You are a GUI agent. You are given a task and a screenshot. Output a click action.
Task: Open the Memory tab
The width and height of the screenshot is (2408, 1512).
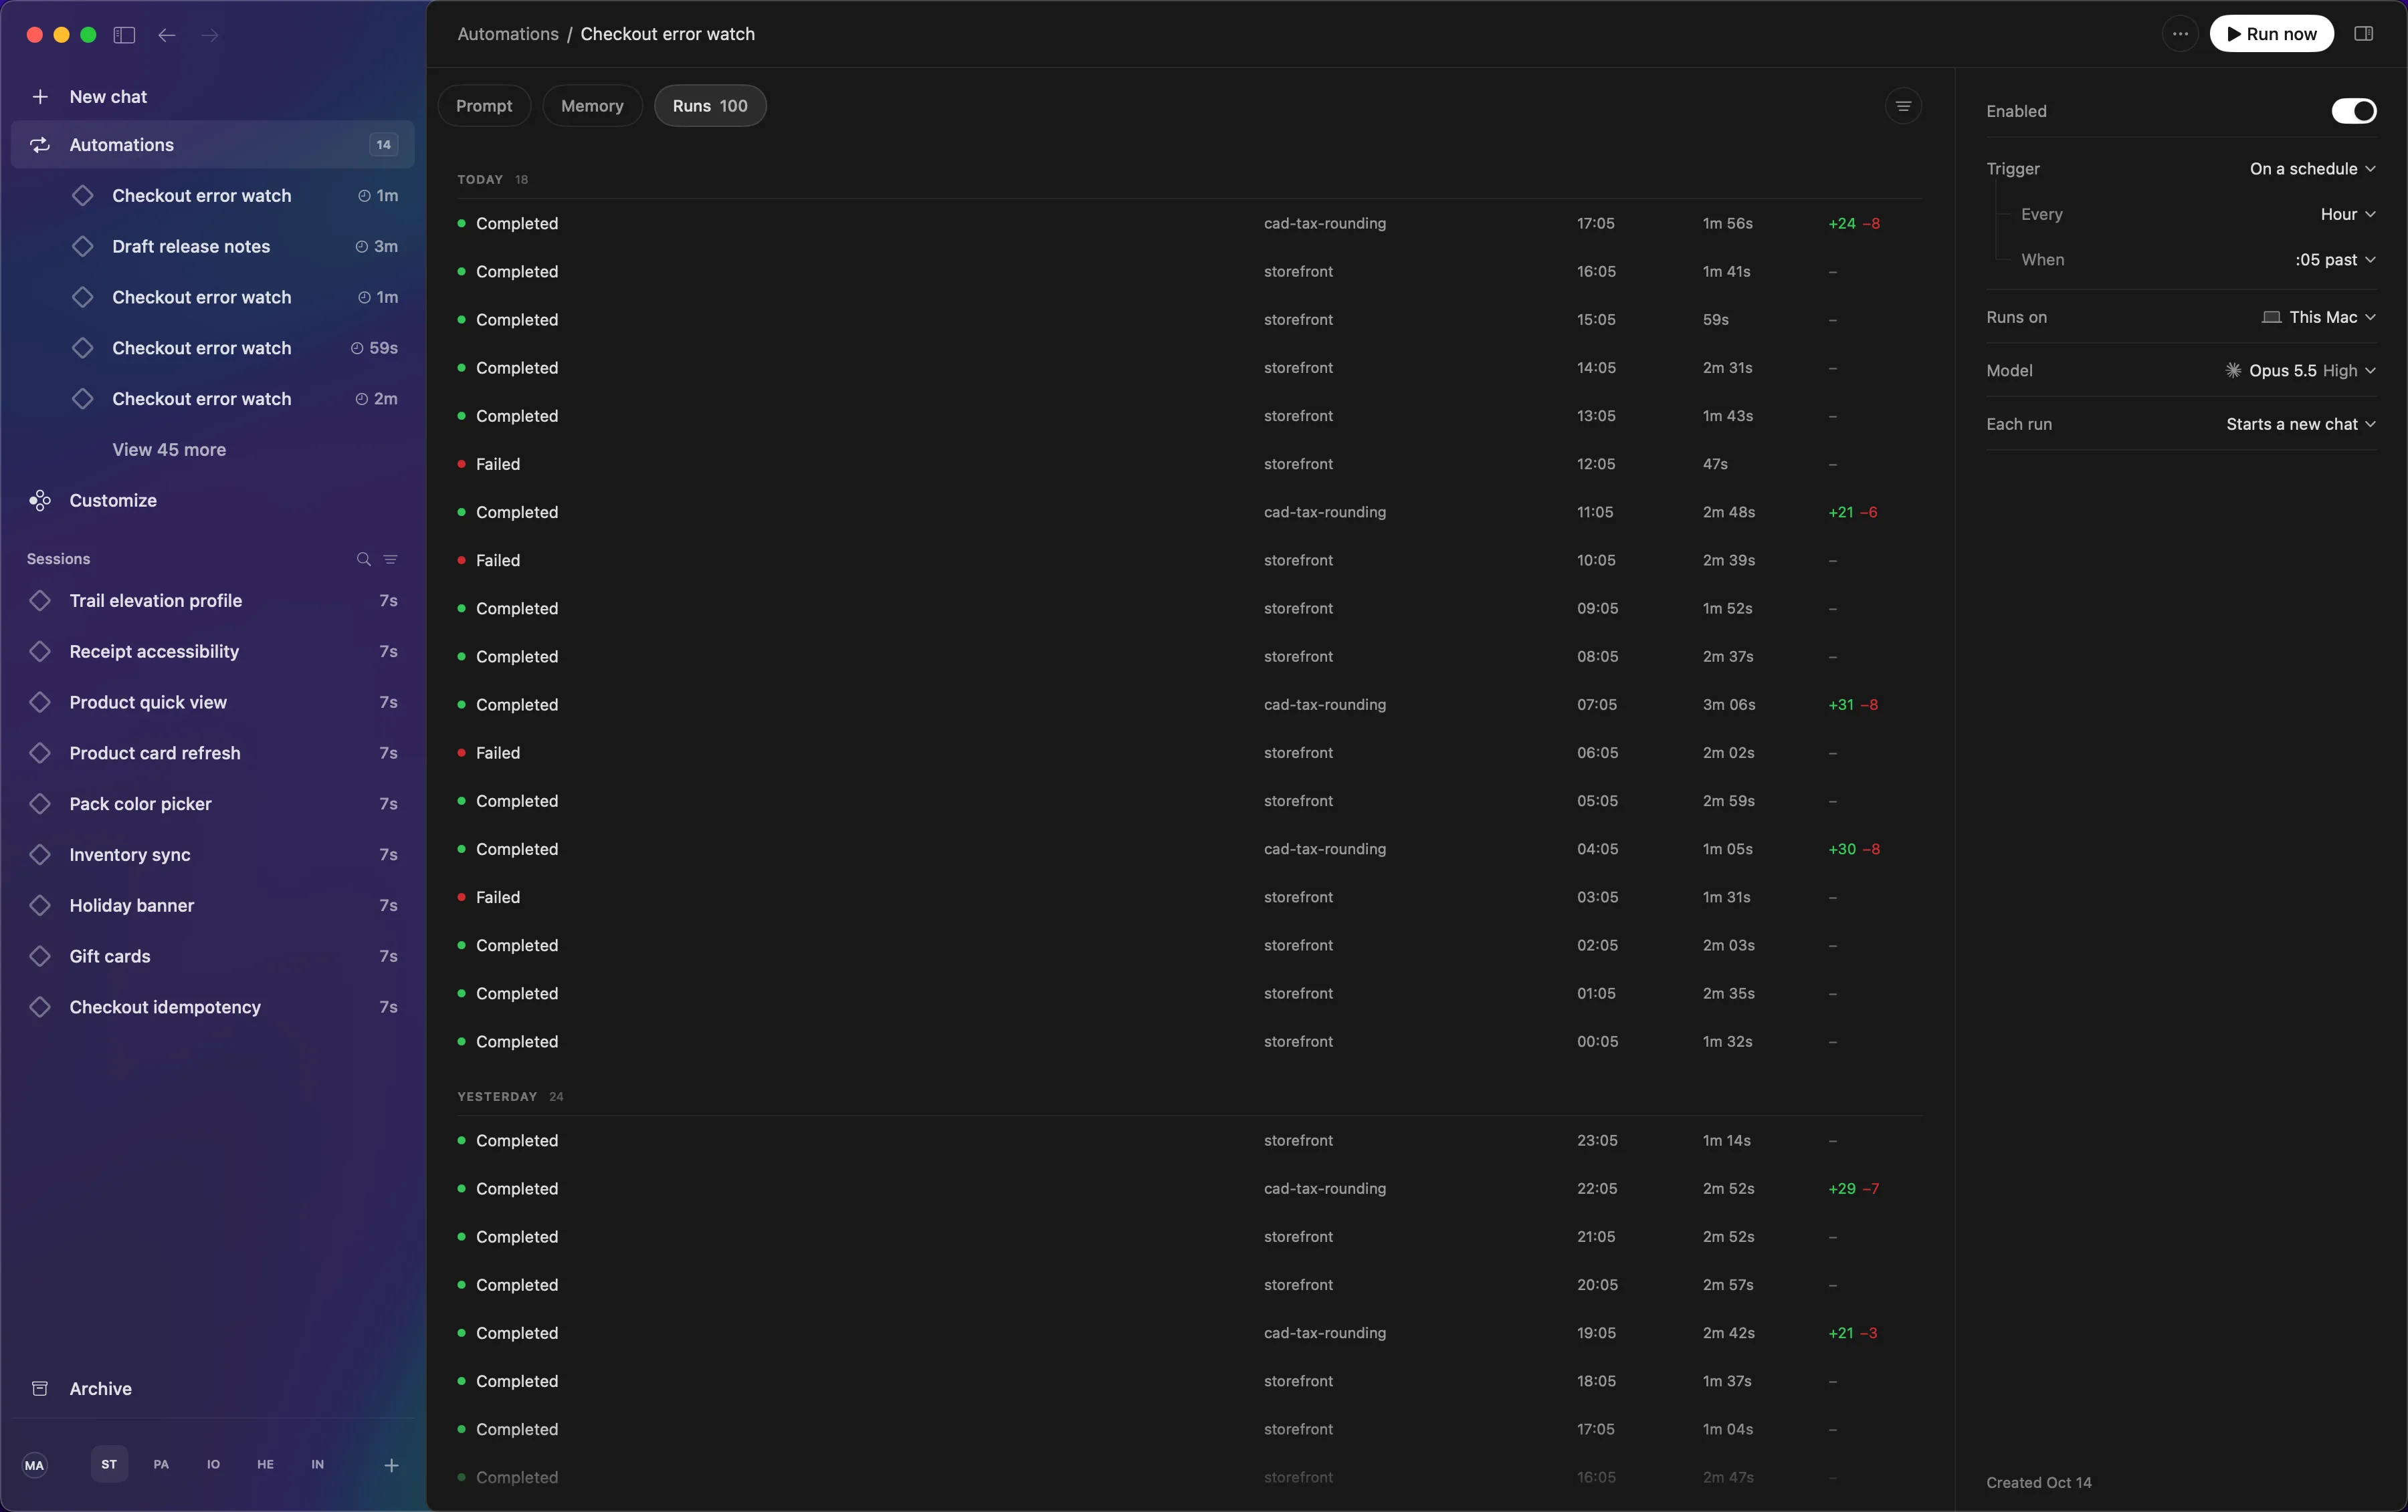[592, 106]
